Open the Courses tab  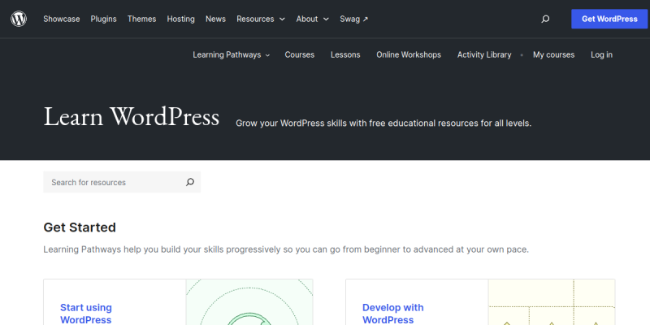300,54
